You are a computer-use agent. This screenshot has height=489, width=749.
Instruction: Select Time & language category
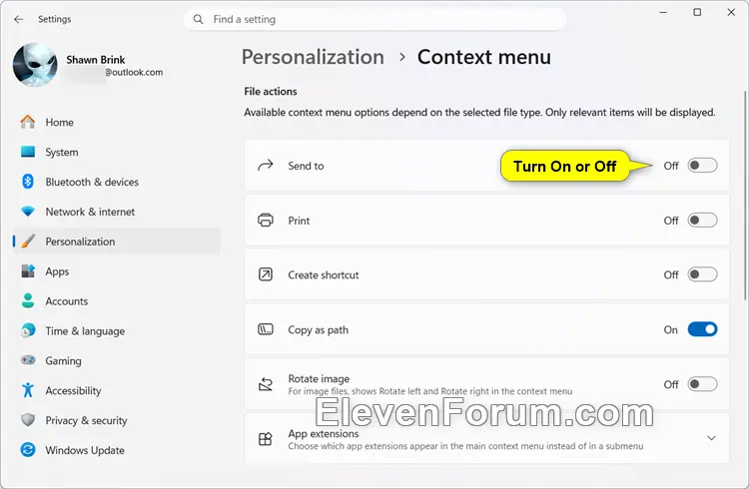[x=117, y=331]
